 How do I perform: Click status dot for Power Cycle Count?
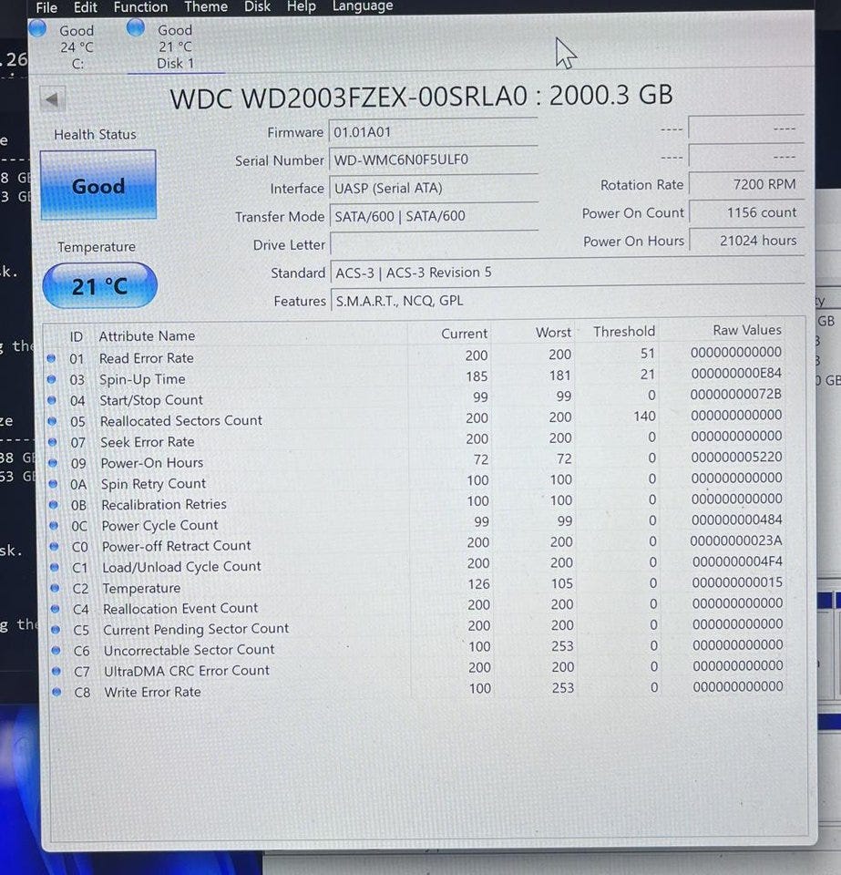(x=54, y=526)
